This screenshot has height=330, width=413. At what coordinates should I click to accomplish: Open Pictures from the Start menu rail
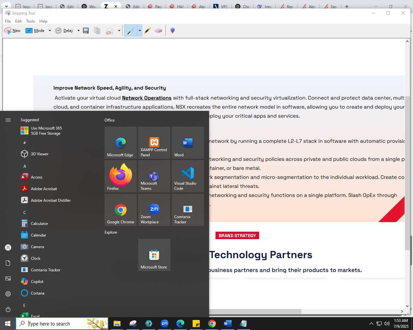tap(8, 278)
